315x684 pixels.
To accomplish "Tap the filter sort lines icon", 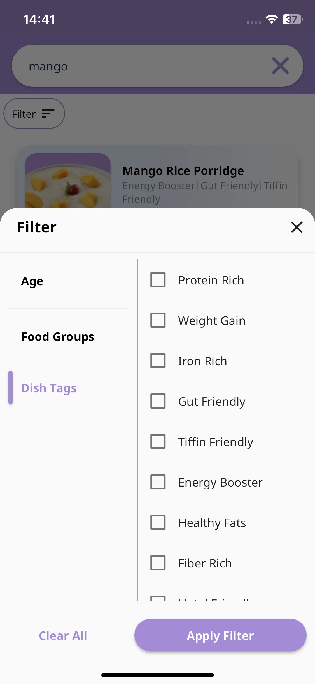I will [x=48, y=114].
